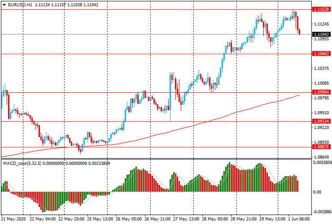
Task: Select the 1.10662 horizontal level label
Action: tap(321, 54)
